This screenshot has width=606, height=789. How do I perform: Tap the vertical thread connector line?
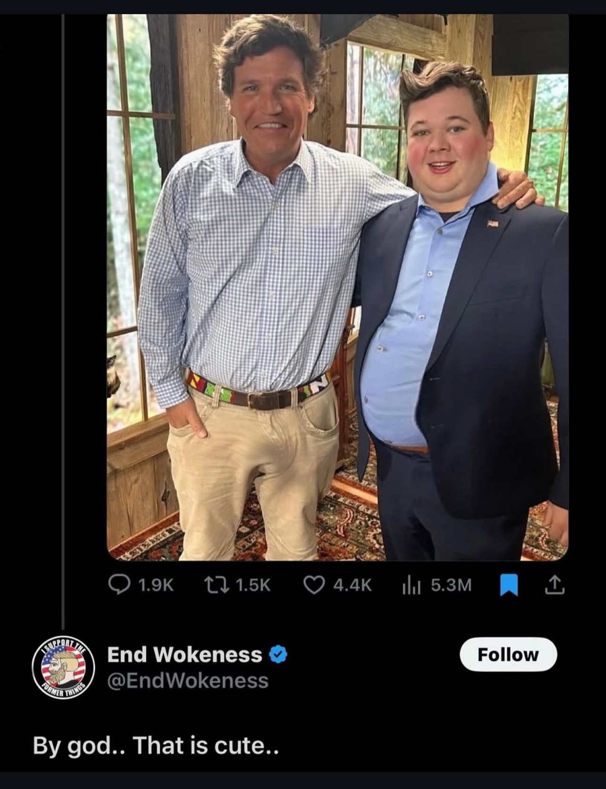pos(63,321)
